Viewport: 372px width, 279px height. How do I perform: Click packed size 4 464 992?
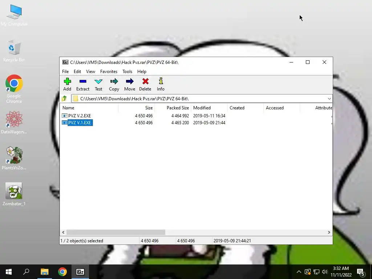tap(180, 116)
